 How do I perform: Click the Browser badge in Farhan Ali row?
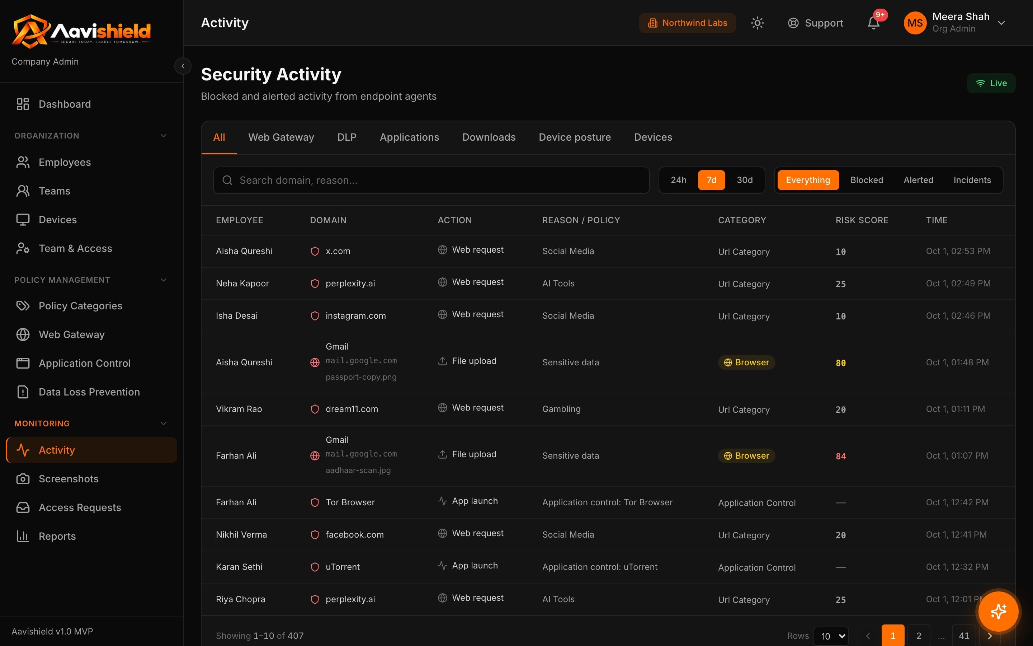(746, 455)
